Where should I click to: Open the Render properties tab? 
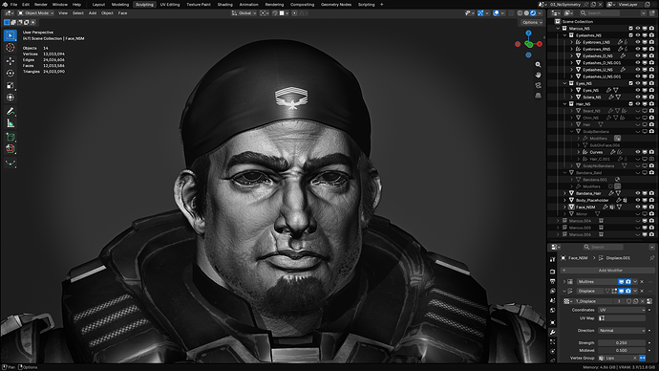tap(553, 272)
